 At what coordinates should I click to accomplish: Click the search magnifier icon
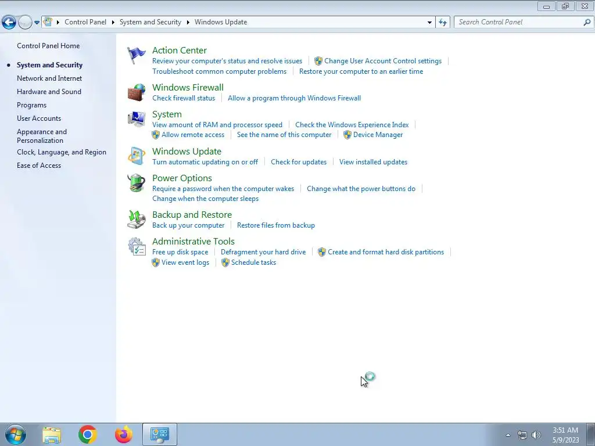point(587,23)
